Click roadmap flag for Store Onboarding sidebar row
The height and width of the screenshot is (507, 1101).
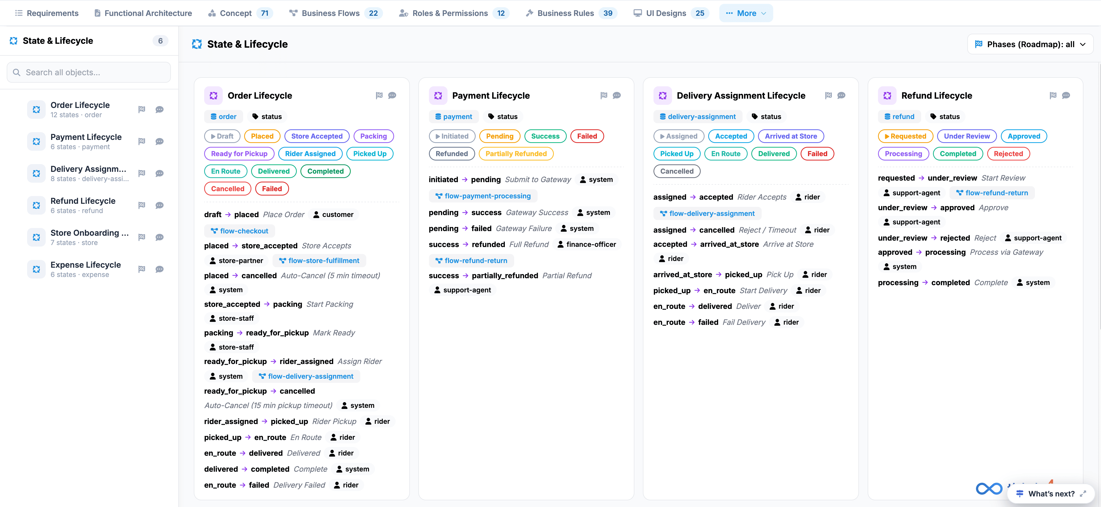(142, 237)
